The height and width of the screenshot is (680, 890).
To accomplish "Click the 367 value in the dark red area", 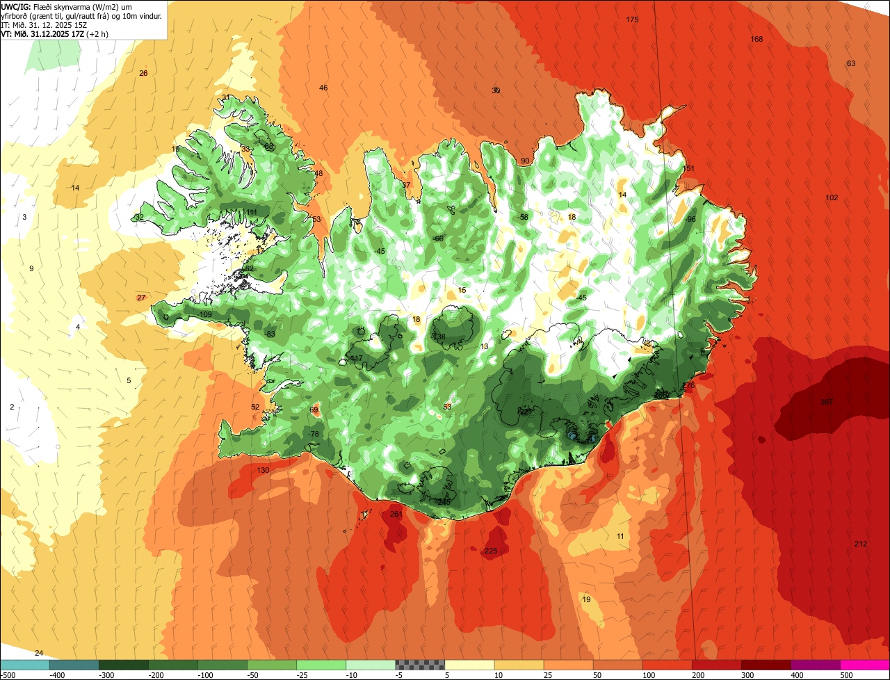I will click(827, 402).
